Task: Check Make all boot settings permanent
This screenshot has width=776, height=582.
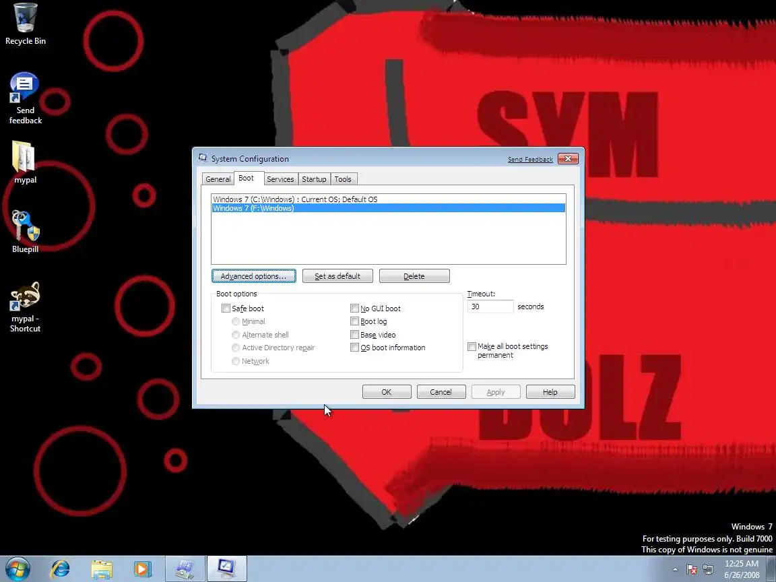Action: [x=472, y=346]
